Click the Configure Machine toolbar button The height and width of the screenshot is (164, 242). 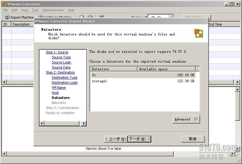click(55, 17)
